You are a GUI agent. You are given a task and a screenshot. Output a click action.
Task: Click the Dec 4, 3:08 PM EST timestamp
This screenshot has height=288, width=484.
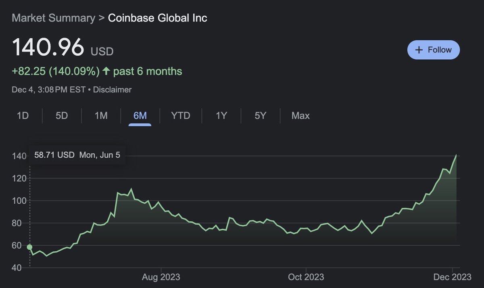49,90
